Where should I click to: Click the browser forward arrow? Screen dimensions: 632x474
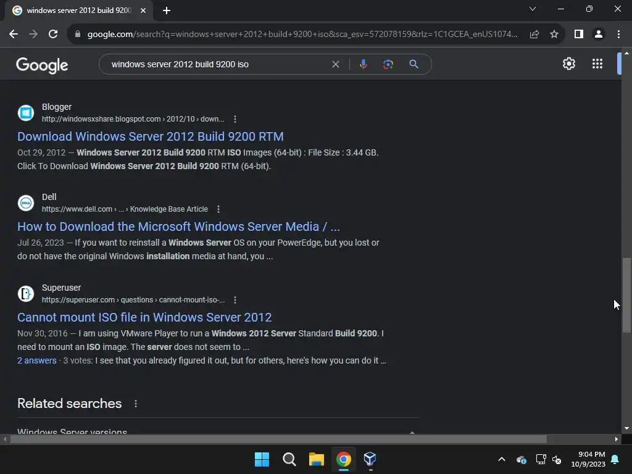click(x=33, y=35)
